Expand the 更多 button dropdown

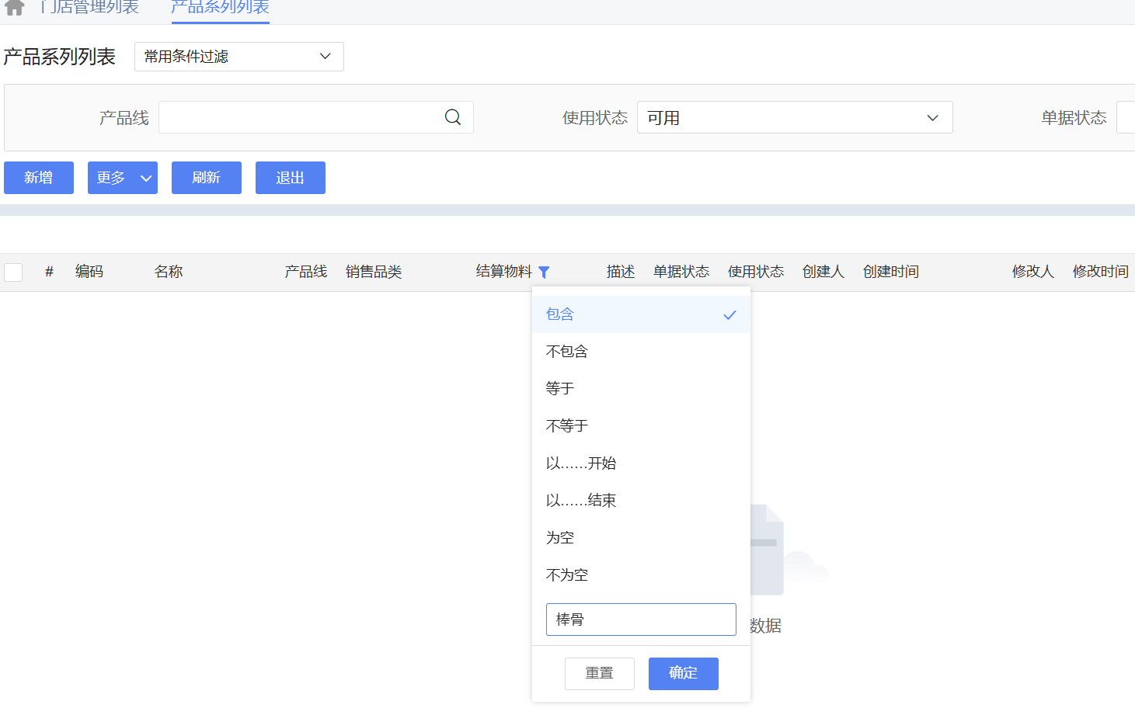(123, 178)
